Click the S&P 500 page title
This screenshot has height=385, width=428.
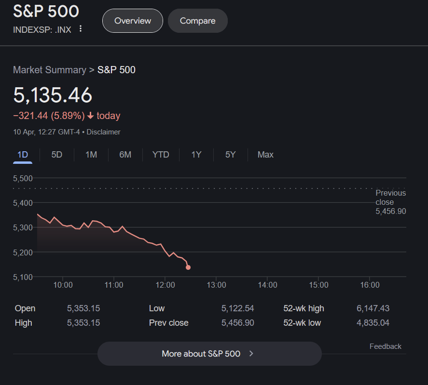point(46,12)
